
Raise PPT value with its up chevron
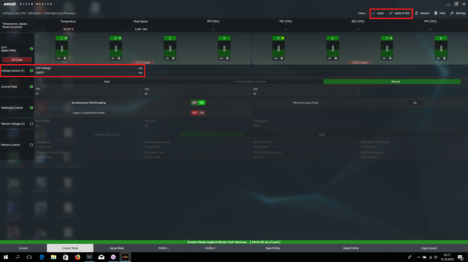pos(140,89)
